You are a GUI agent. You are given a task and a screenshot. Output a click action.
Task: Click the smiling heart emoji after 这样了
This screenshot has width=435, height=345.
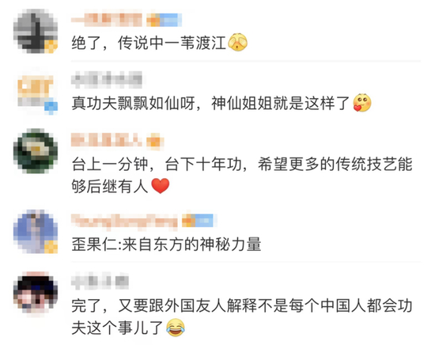pos(361,103)
